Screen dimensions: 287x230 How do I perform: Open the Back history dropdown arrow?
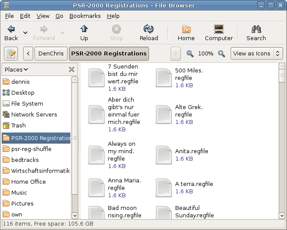[25, 33]
